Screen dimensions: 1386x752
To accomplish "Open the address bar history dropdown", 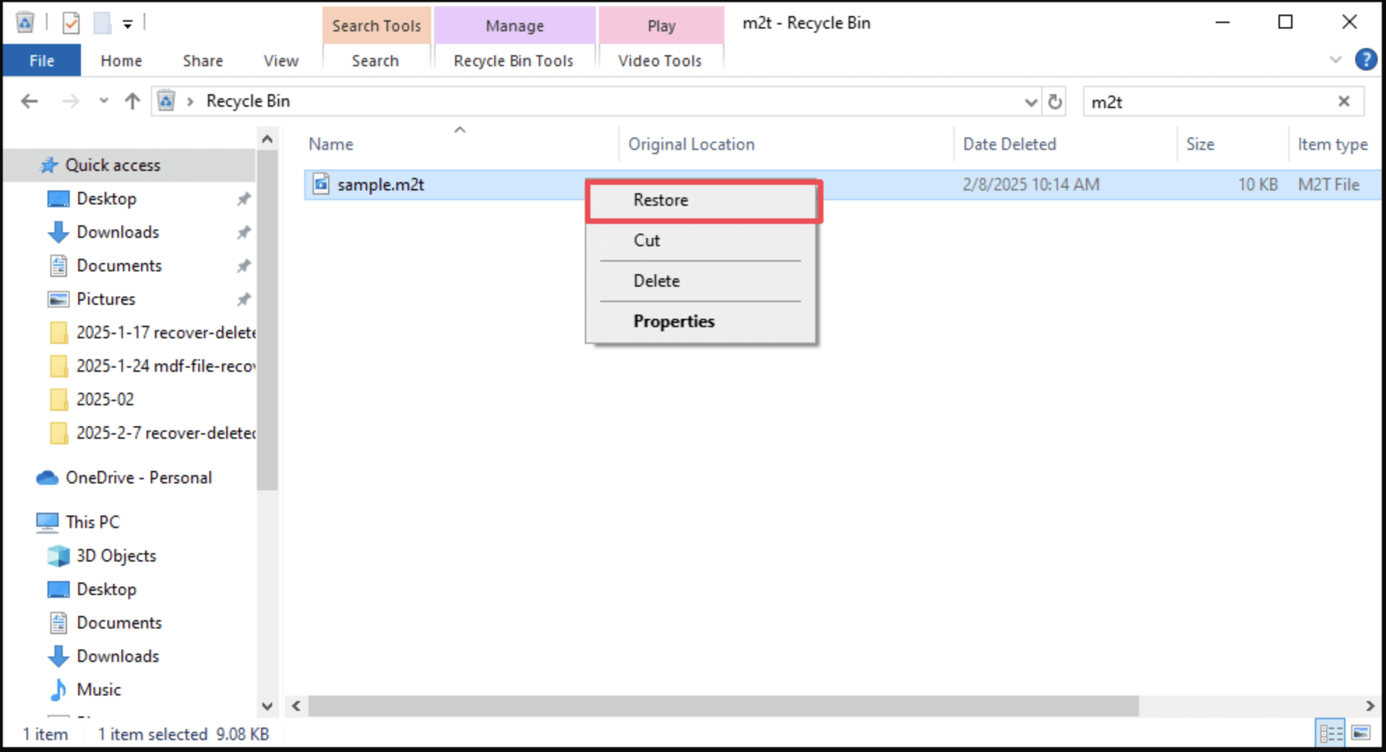I will tap(1031, 101).
